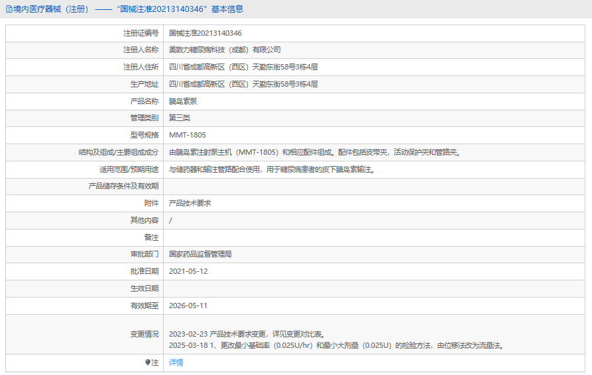Click the 2025-03-18 change record line
The height and width of the screenshot is (375, 592).
(337, 345)
